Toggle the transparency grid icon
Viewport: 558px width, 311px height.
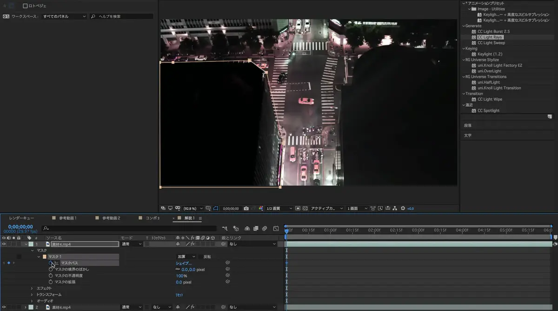(306, 208)
